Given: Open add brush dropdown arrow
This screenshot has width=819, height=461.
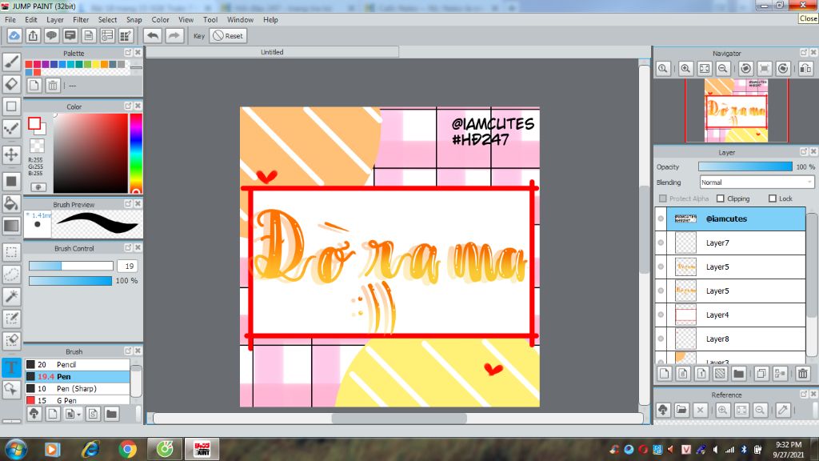Looking at the screenshot, I should pyautogui.click(x=78, y=415).
